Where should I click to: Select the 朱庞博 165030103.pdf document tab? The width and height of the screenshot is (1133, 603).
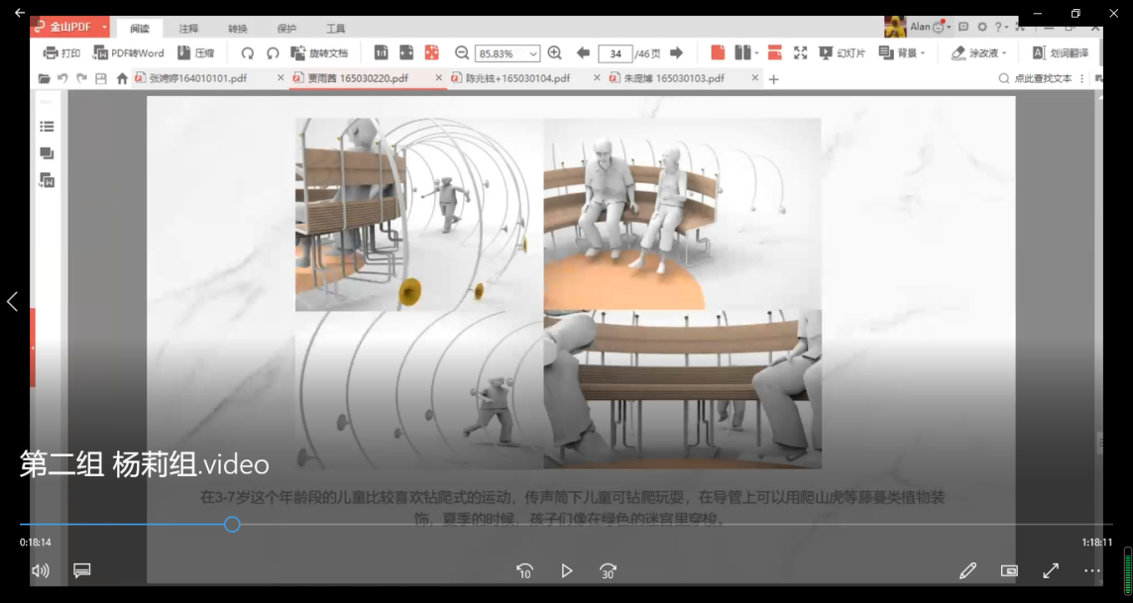pyautogui.click(x=674, y=78)
